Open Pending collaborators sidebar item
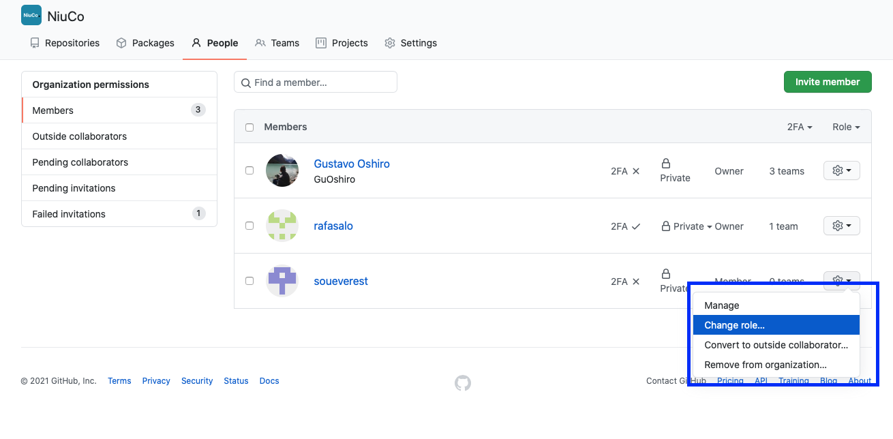 (119, 162)
